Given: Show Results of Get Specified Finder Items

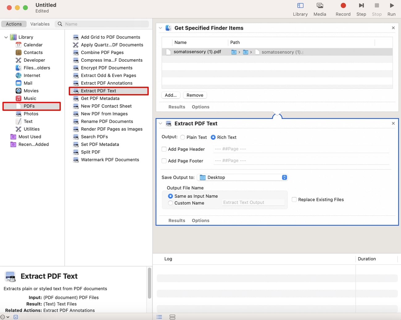Looking at the screenshot, I should [x=177, y=107].
